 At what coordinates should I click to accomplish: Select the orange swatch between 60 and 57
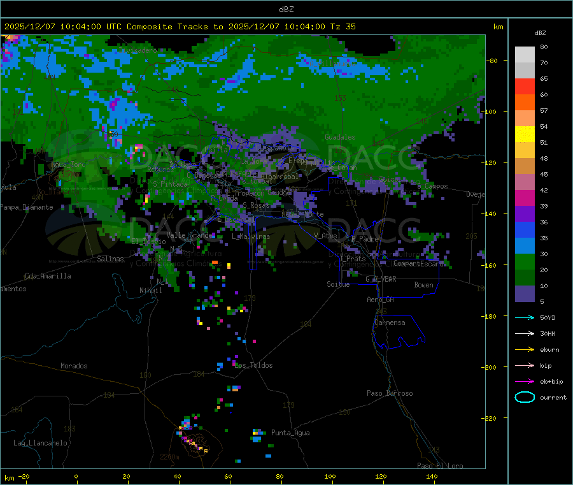tap(525, 103)
